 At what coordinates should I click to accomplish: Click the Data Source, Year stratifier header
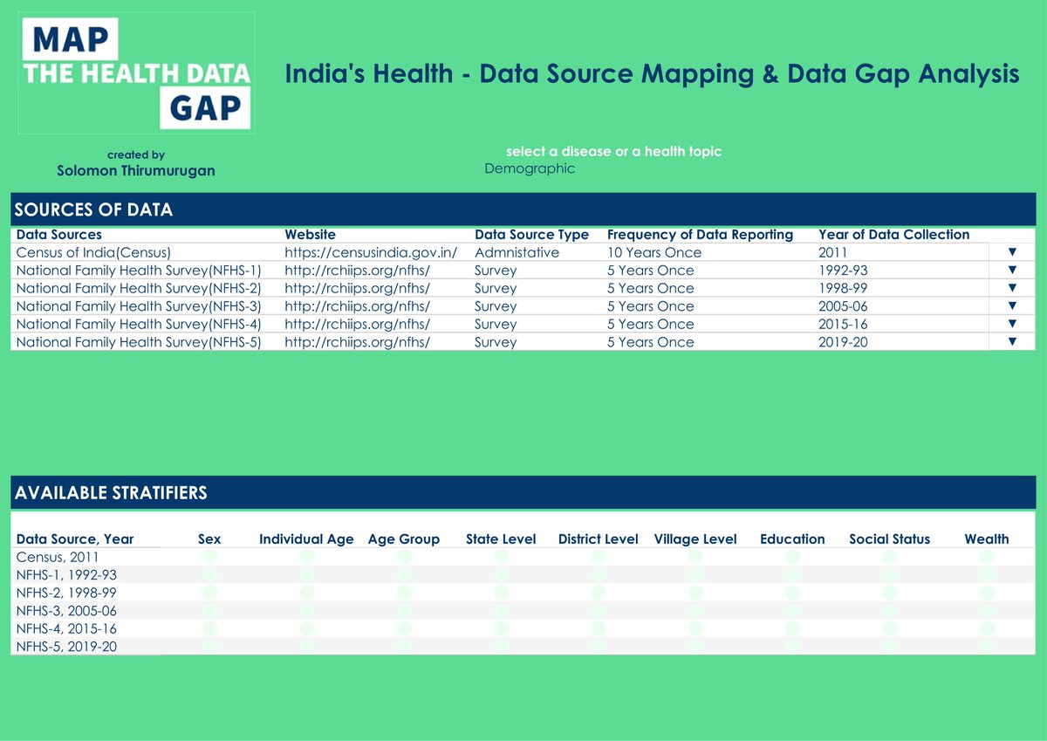click(x=75, y=539)
